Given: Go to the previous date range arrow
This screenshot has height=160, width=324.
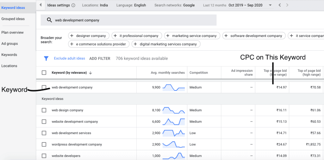Looking at the screenshot, I should 279,5.
